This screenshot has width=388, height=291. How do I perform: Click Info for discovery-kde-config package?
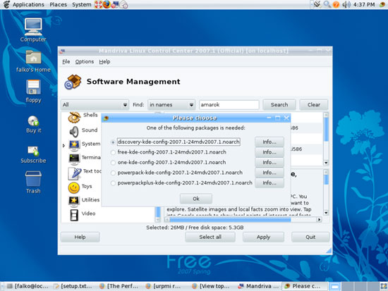click(269, 142)
